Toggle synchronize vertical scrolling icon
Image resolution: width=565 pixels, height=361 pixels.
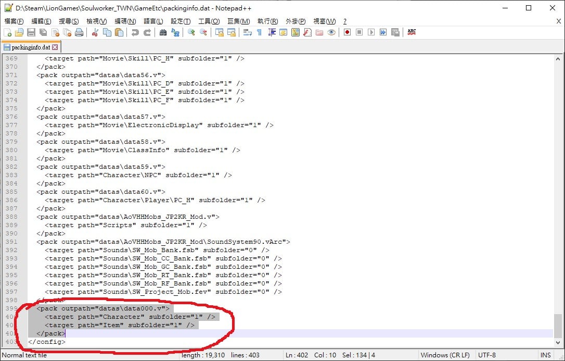pyautogui.click(x=219, y=32)
